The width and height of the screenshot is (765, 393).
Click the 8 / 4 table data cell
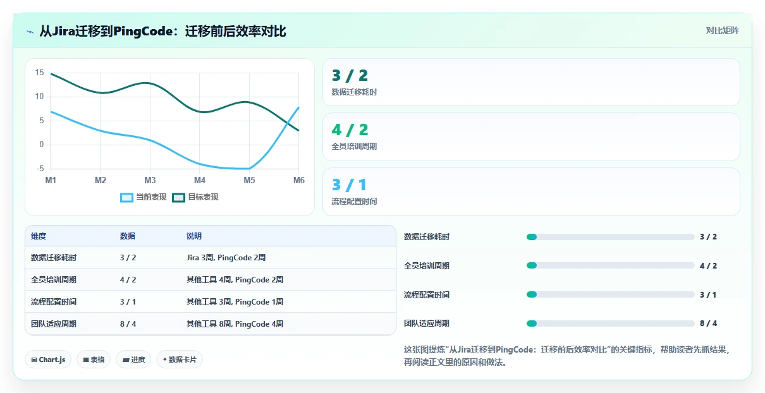(x=128, y=324)
